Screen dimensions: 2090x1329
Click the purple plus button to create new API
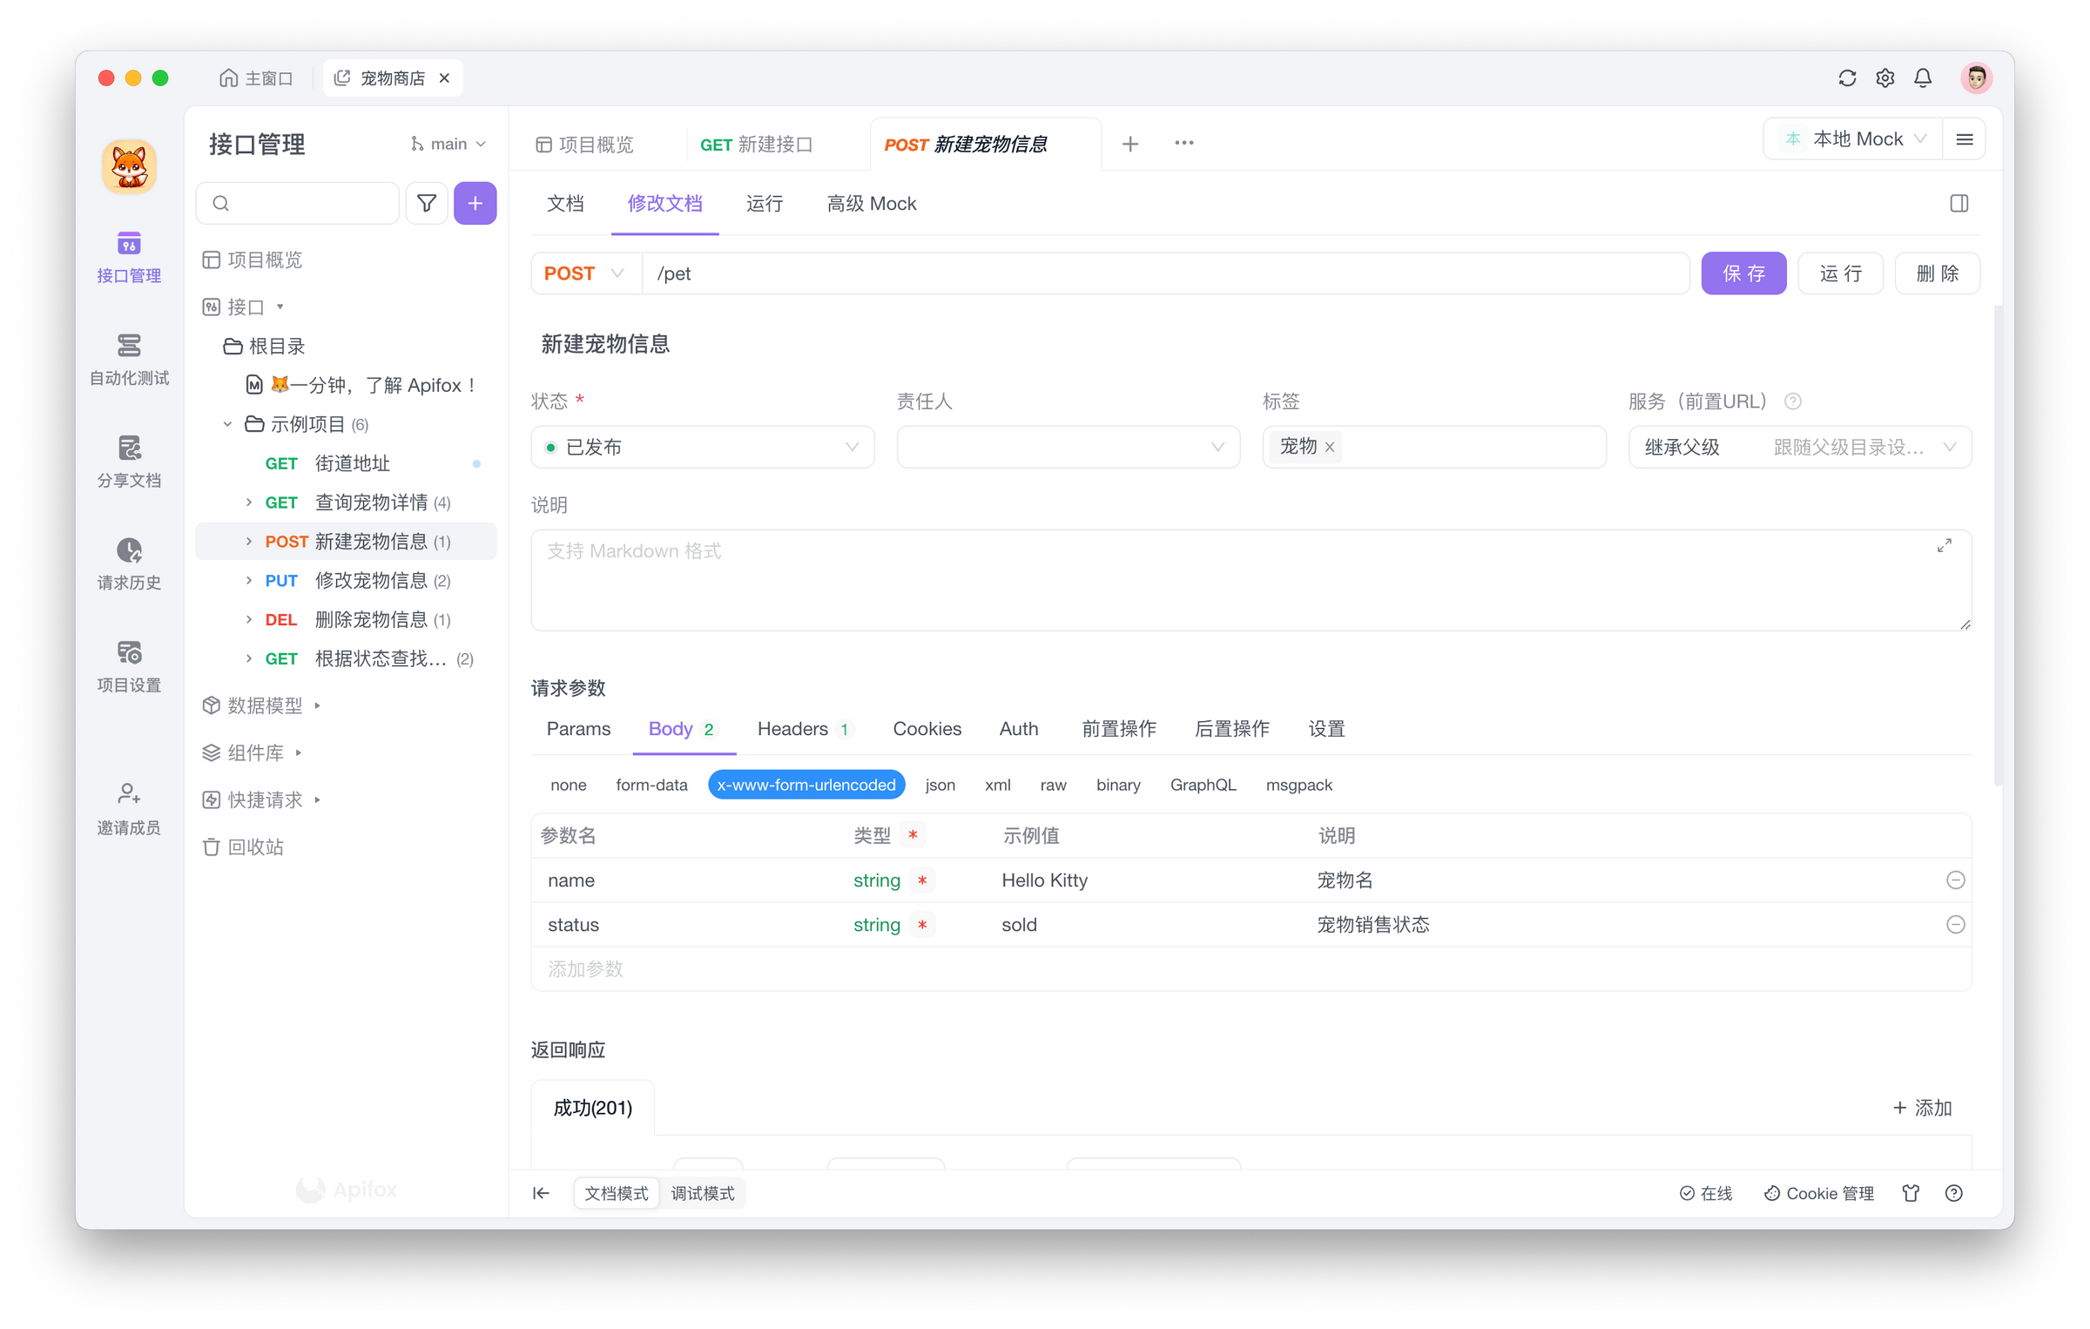pyautogui.click(x=475, y=203)
